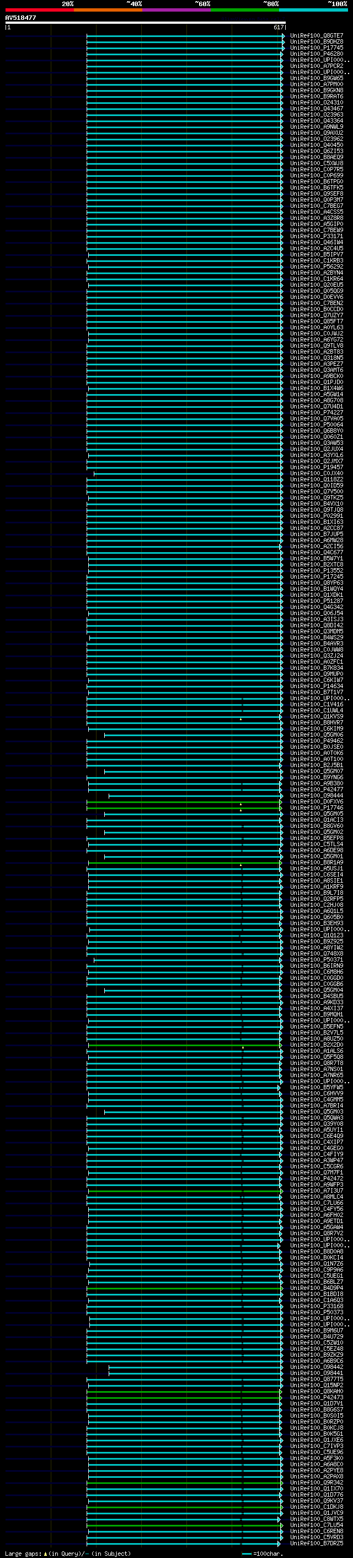Click the UniRef100_B2J5B1 label
The height and width of the screenshot is (1558, 353).
point(316,765)
